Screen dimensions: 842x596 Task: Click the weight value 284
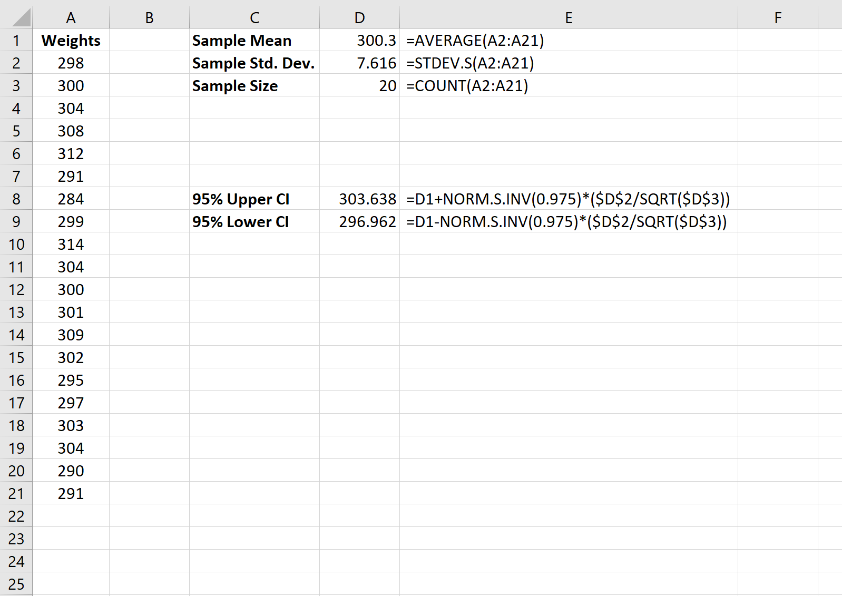[x=71, y=199]
